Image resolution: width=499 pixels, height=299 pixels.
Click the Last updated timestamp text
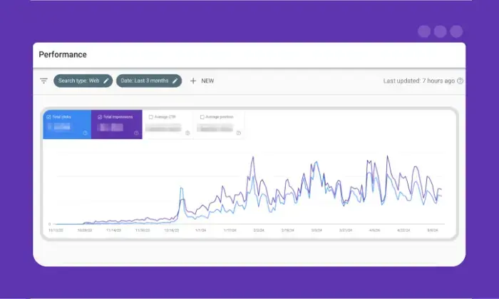point(418,81)
